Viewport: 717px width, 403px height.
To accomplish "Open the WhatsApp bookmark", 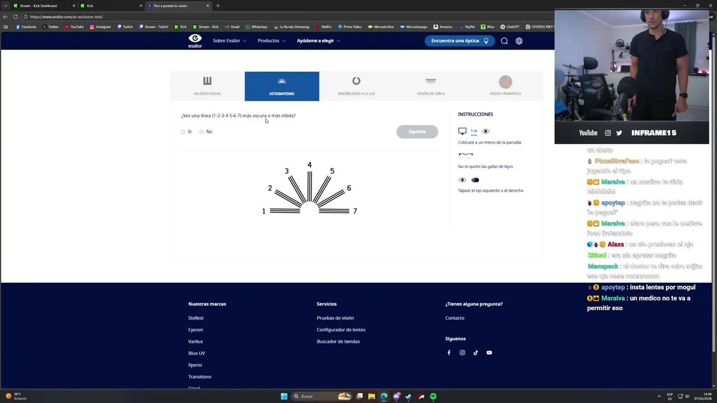I will (257, 27).
